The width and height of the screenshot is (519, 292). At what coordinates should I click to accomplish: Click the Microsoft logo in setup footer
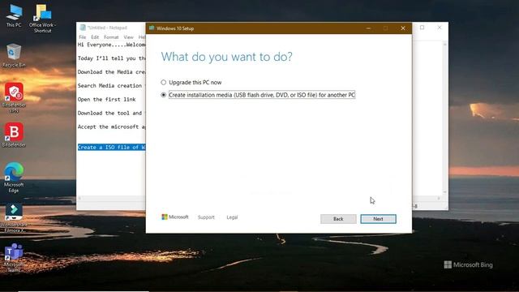click(175, 217)
